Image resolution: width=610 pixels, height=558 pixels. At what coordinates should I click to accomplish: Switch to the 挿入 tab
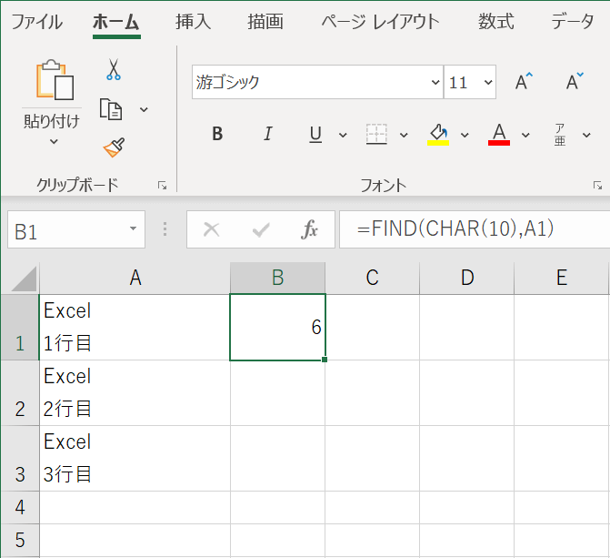pyautogui.click(x=194, y=22)
